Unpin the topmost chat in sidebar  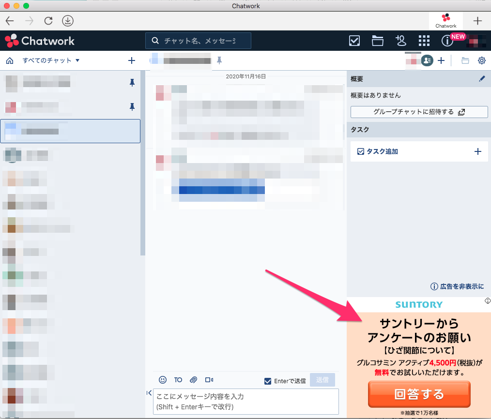[x=132, y=83]
